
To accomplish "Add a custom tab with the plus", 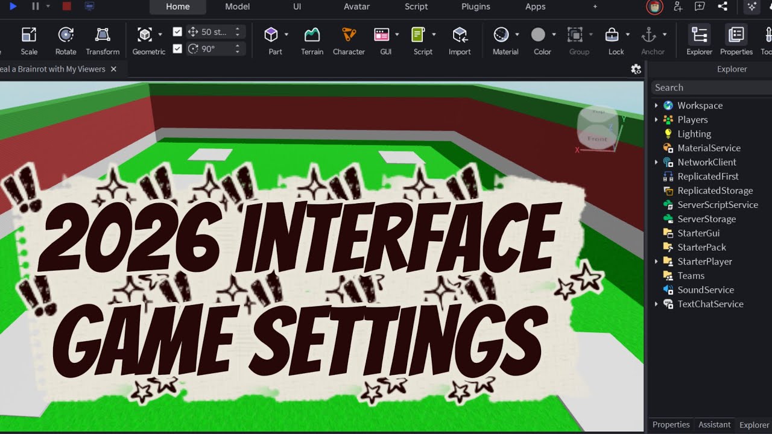I will [595, 7].
